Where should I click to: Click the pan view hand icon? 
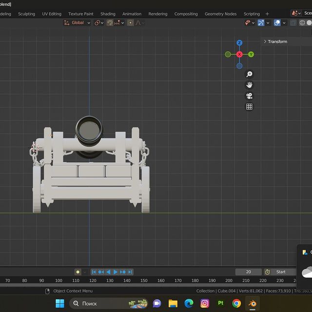(x=249, y=85)
